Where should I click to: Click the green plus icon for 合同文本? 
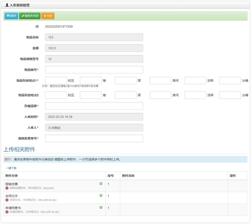click(101, 196)
